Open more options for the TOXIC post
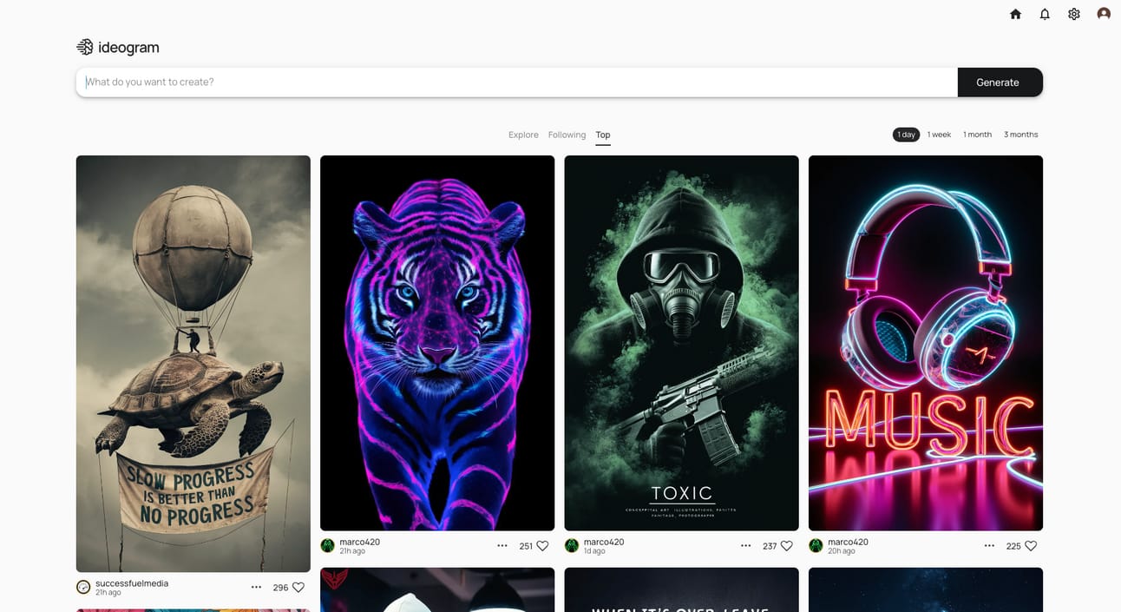The height and width of the screenshot is (612, 1121). click(x=745, y=546)
